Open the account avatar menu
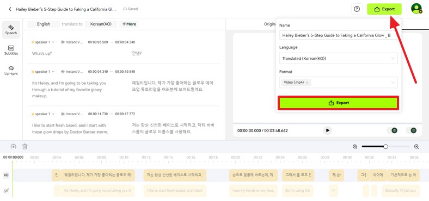 click(416, 9)
